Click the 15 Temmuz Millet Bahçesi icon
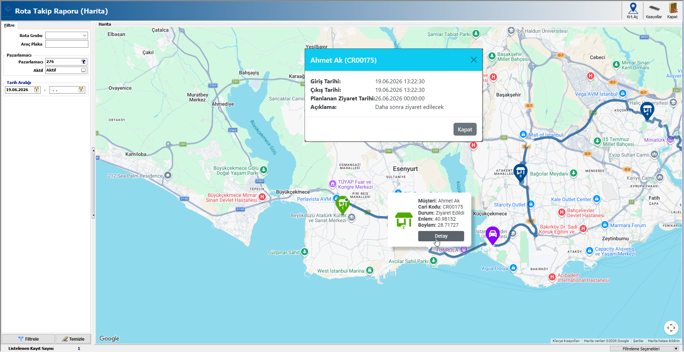The image size is (684, 352). pyautogui.click(x=597, y=141)
